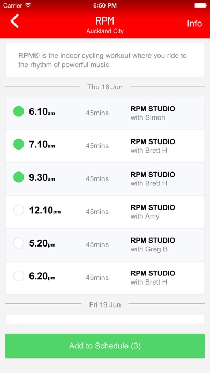Select the 12.10pm class circle
This screenshot has width=210, height=373.
tap(19, 210)
